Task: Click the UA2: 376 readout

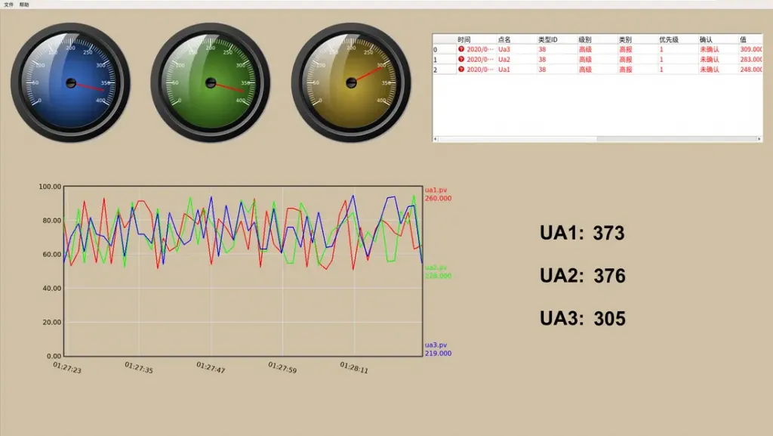Action: click(582, 276)
